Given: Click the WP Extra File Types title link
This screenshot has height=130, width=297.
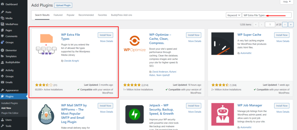Looking at the screenshot, I should point(70,37).
